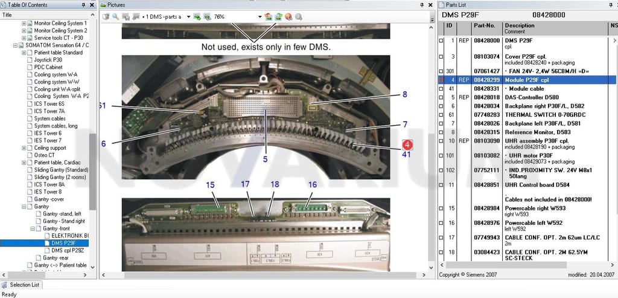618x298 pixels.
Task: Click the picture search icon left of 76%
Action: click(x=207, y=16)
